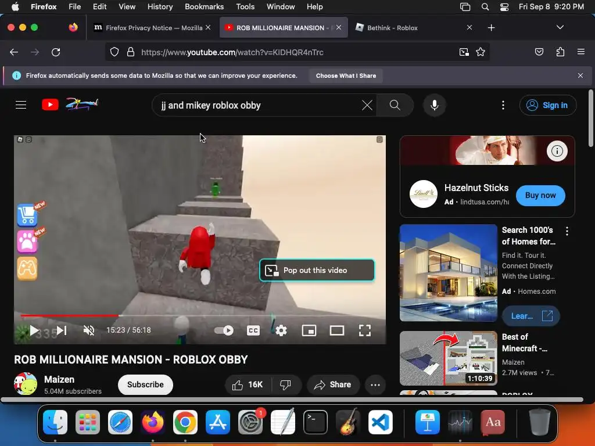The width and height of the screenshot is (595, 446).
Task: Open the Bookmarks menu
Action: pos(204,6)
